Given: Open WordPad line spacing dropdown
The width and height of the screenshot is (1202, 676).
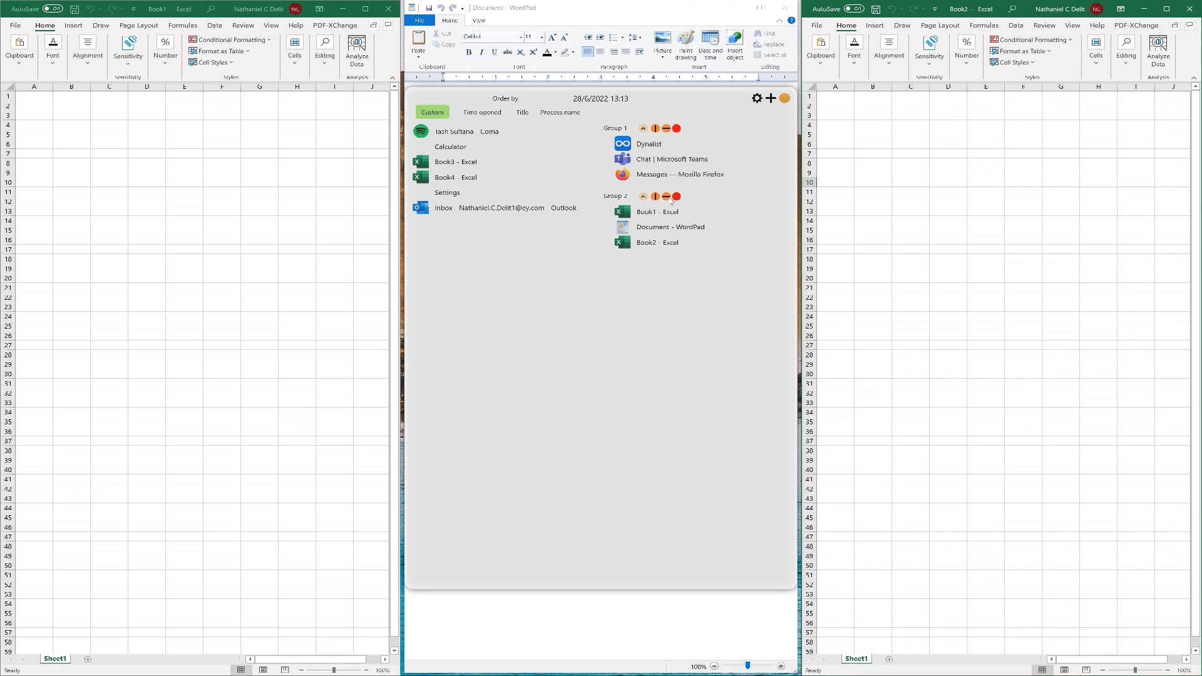Looking at the screenshot, I should 635,38.
